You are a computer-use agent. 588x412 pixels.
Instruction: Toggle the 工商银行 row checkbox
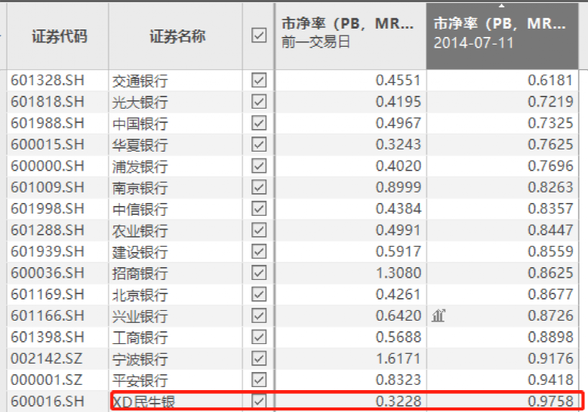[259, 337]
